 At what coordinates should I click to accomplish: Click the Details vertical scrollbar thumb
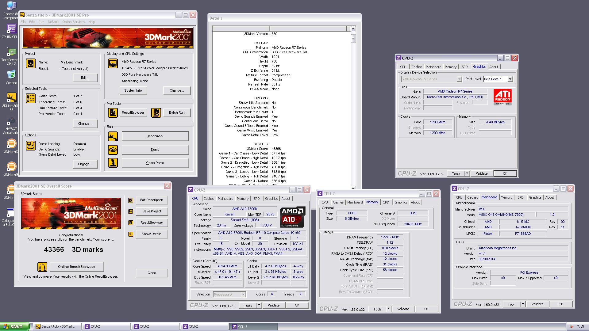(353, 39)
